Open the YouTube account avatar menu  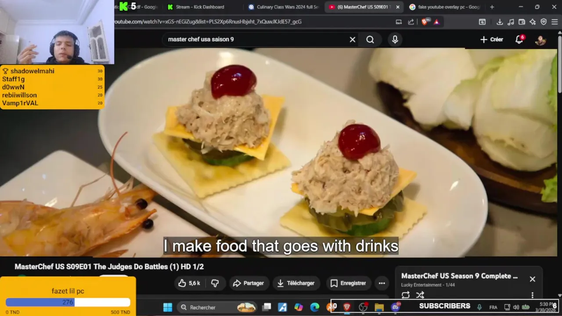[x=540, y=39]
